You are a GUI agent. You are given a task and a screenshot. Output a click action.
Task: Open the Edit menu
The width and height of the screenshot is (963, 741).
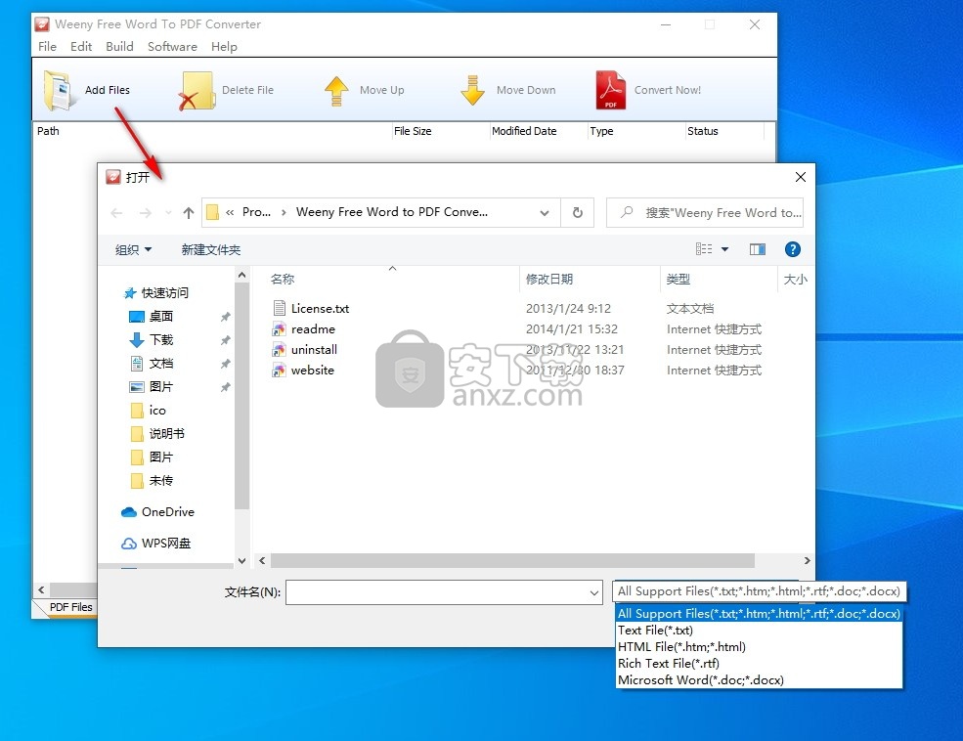point(81,47)
